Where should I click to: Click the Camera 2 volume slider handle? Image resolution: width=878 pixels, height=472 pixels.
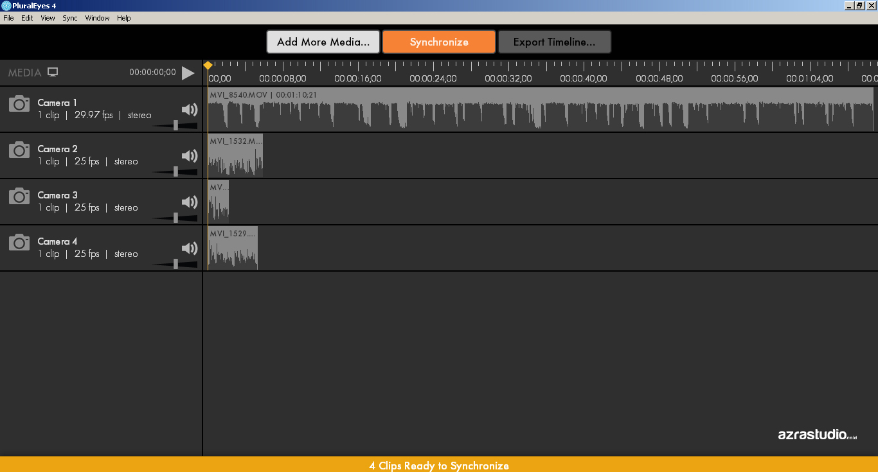[175, 171]
